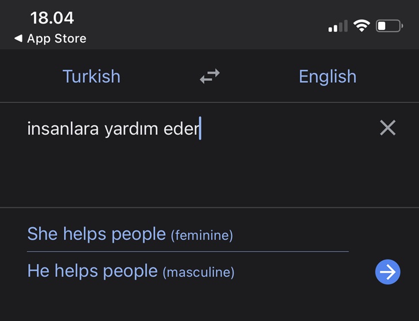Open the Turkish source language selector
419x321 pixels.
91,76
